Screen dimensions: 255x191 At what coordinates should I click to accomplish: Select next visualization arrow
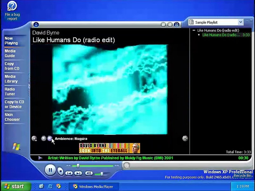click(50, 138)
